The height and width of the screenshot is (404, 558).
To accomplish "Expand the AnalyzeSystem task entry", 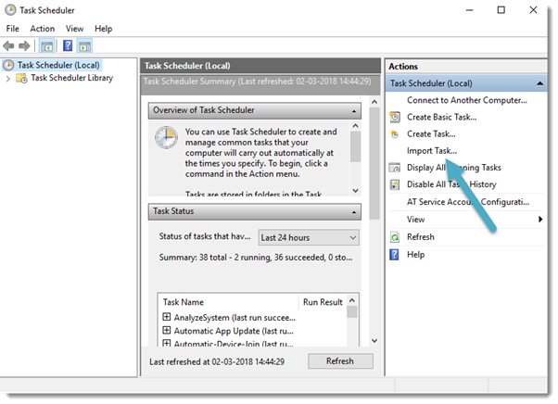I will tap(167, 317).
